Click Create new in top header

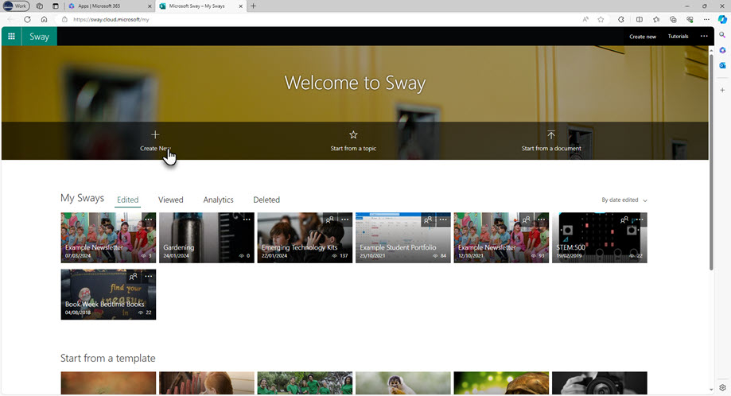tap(643, 37)
